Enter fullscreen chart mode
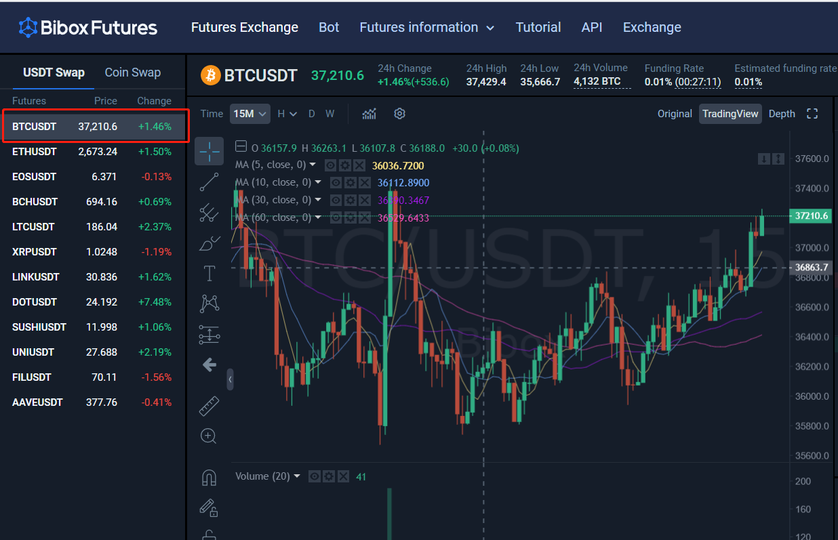Screen dimensions: 838x540 (812, 114)
